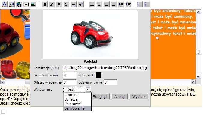Click the Wybierz button
The height and width of the screenshot is (115, 203).
[x=139, y=96]
